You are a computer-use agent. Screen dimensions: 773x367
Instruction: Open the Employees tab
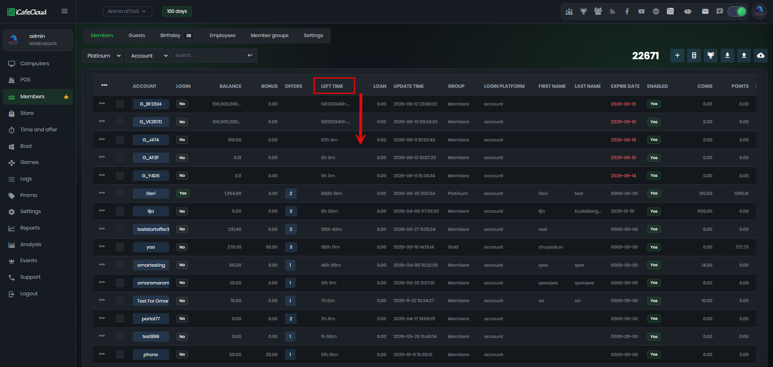[223, 35]
